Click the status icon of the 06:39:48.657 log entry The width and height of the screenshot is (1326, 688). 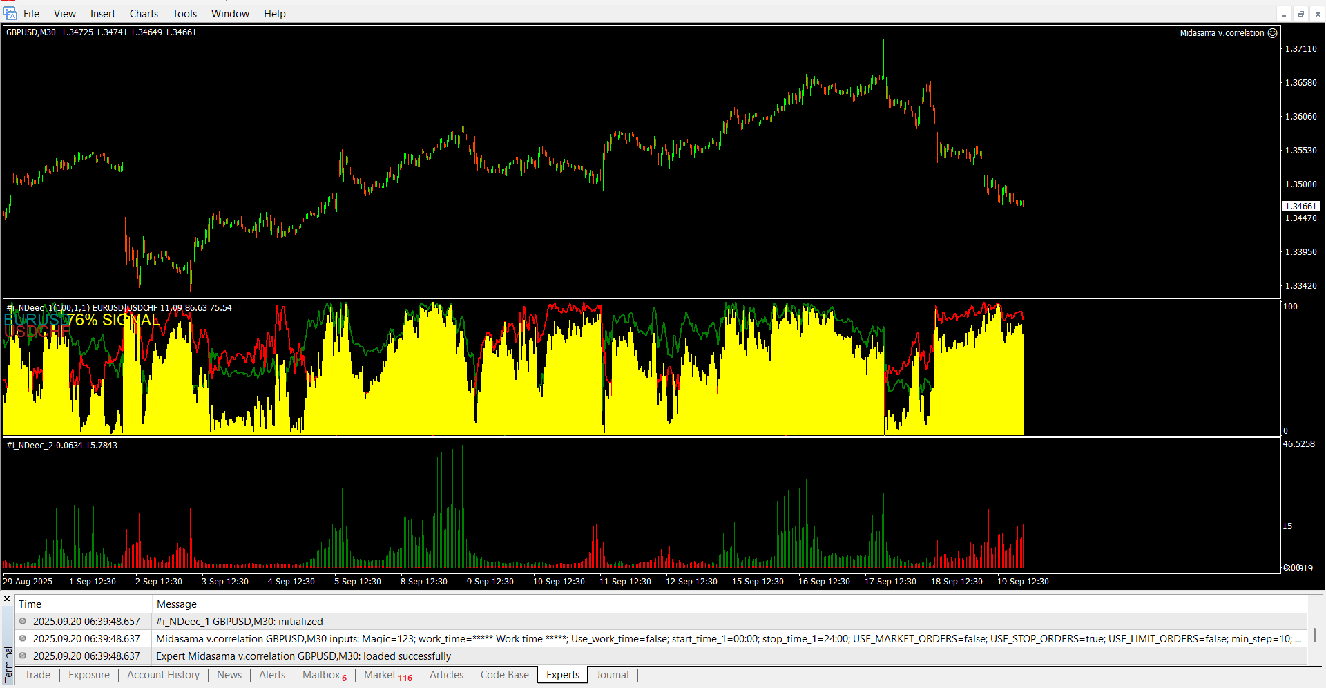(x=23, y=622)
